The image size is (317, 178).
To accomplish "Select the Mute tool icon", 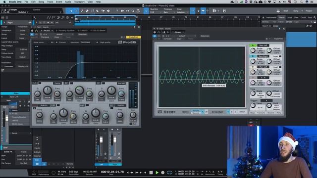I will pyautogui.click(x=98, y=11).
